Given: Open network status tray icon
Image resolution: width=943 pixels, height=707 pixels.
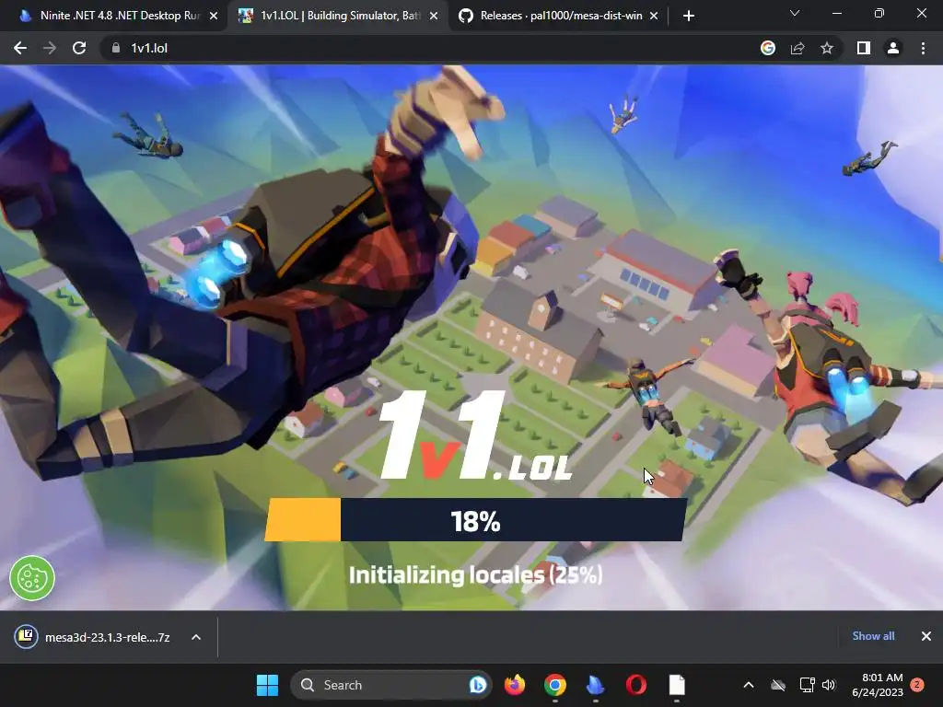Looking at the screenshot, I should tap(807, 685).
